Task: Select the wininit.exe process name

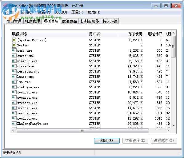Action: coord(27,61)
